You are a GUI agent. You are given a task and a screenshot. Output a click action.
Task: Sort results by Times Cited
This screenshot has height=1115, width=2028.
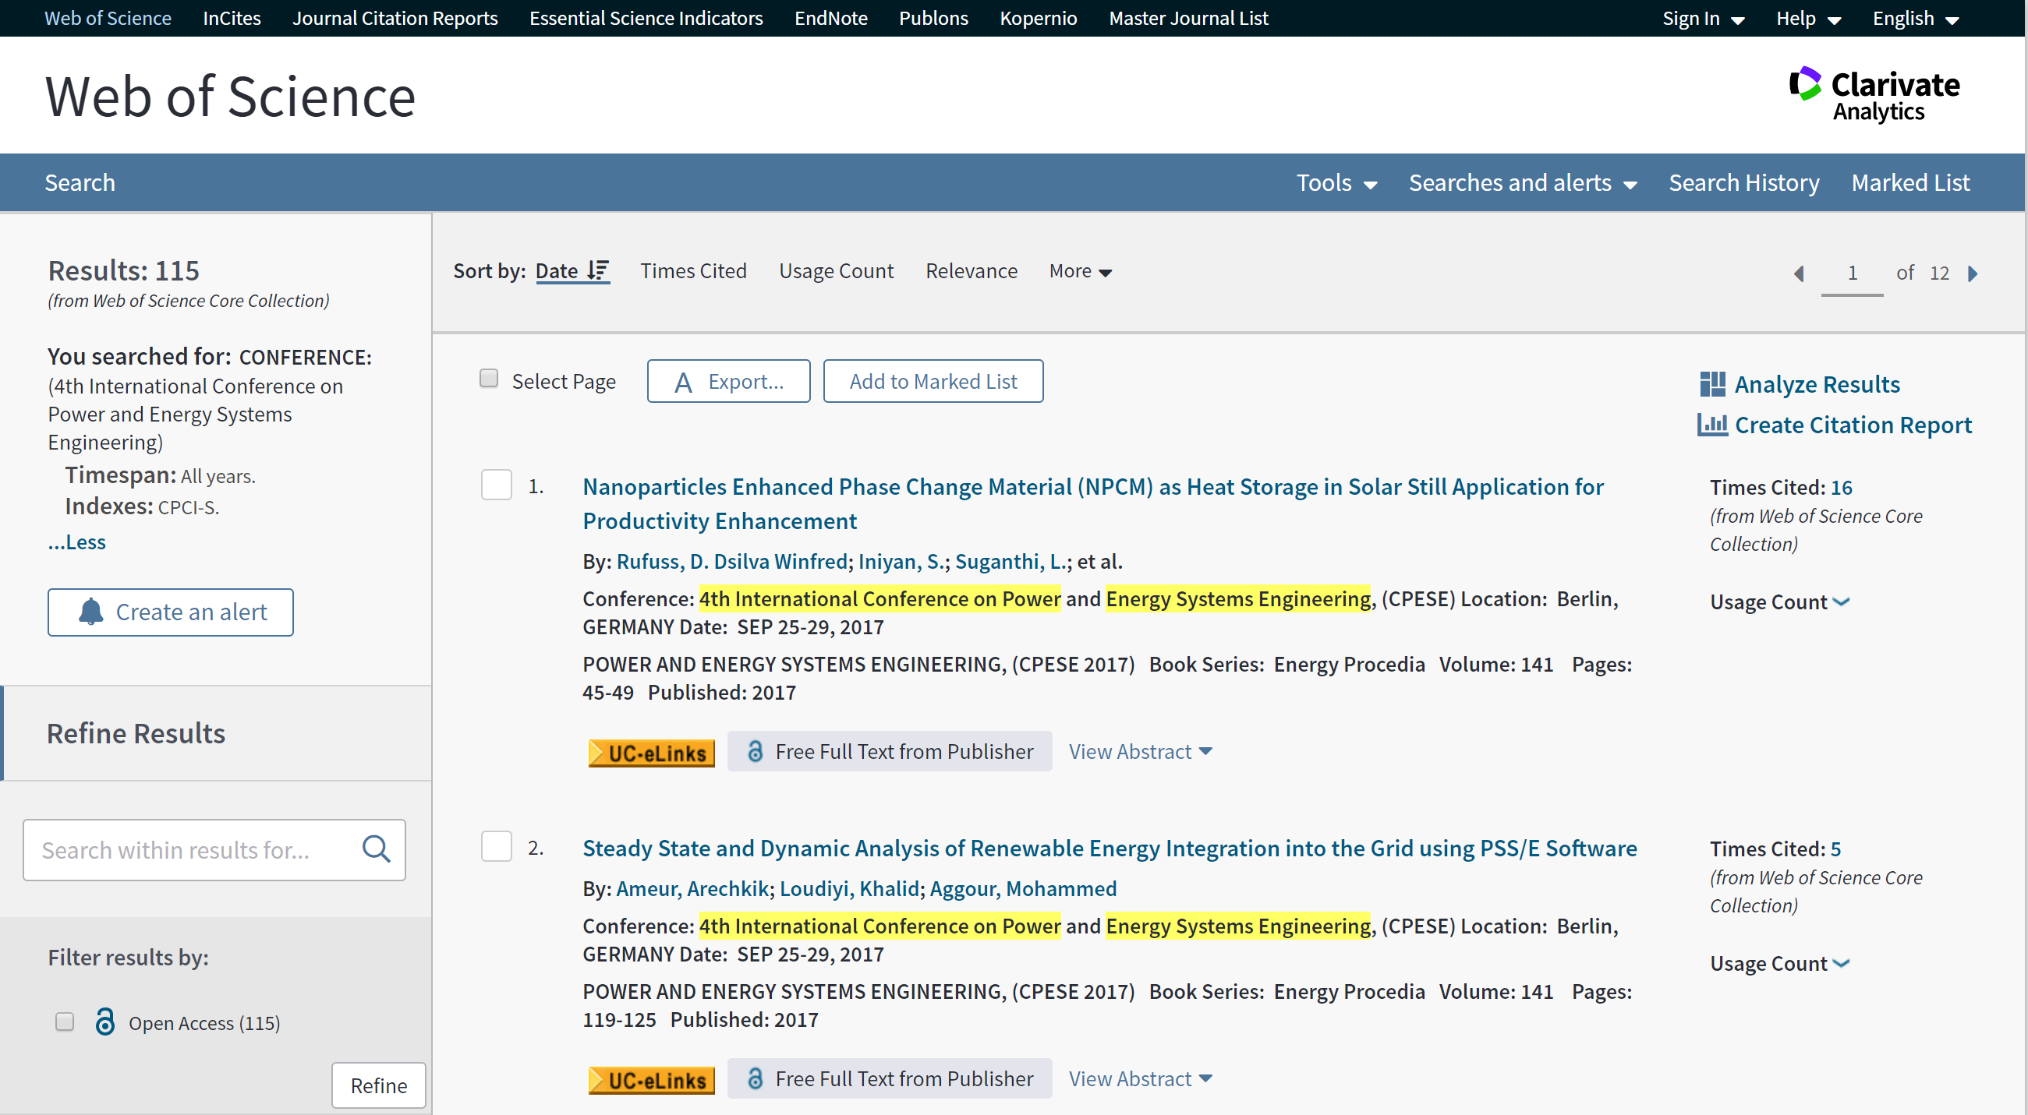click(x=693, y=270)
